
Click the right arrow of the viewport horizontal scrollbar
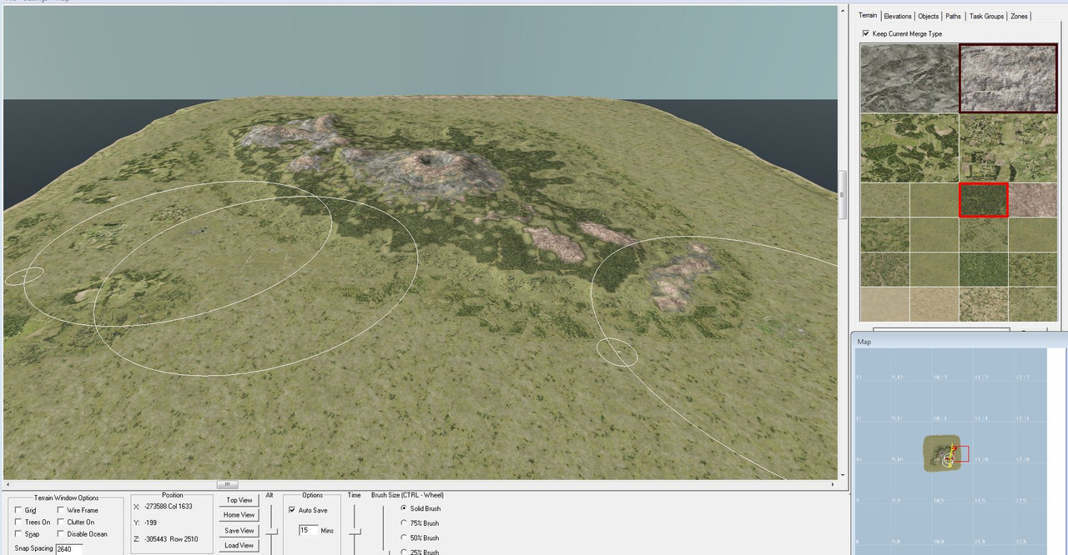tap(833, 484)
